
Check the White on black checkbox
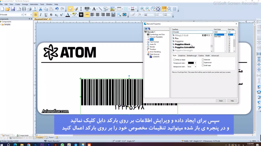pyautogui.click(x=174, y=60)
